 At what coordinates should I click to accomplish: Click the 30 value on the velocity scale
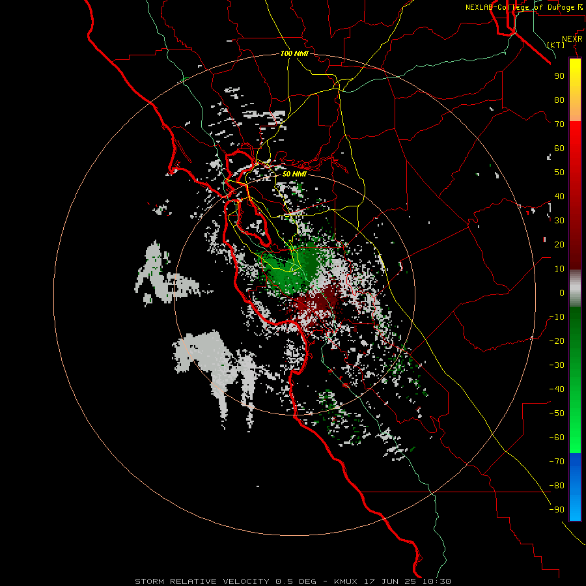click(x=559, y=221)
